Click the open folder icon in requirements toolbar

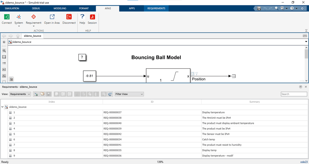point(42,94)
